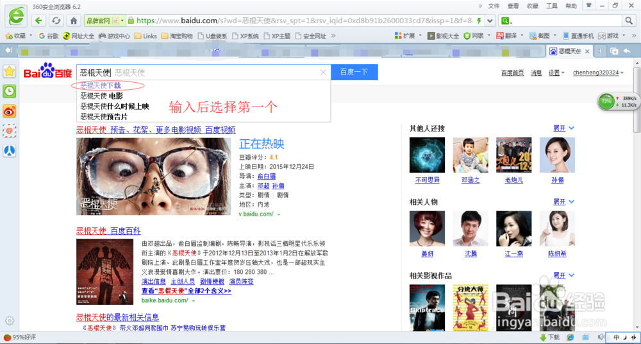
Task: Go back with the green arrow button
Action: click(38, 21)
